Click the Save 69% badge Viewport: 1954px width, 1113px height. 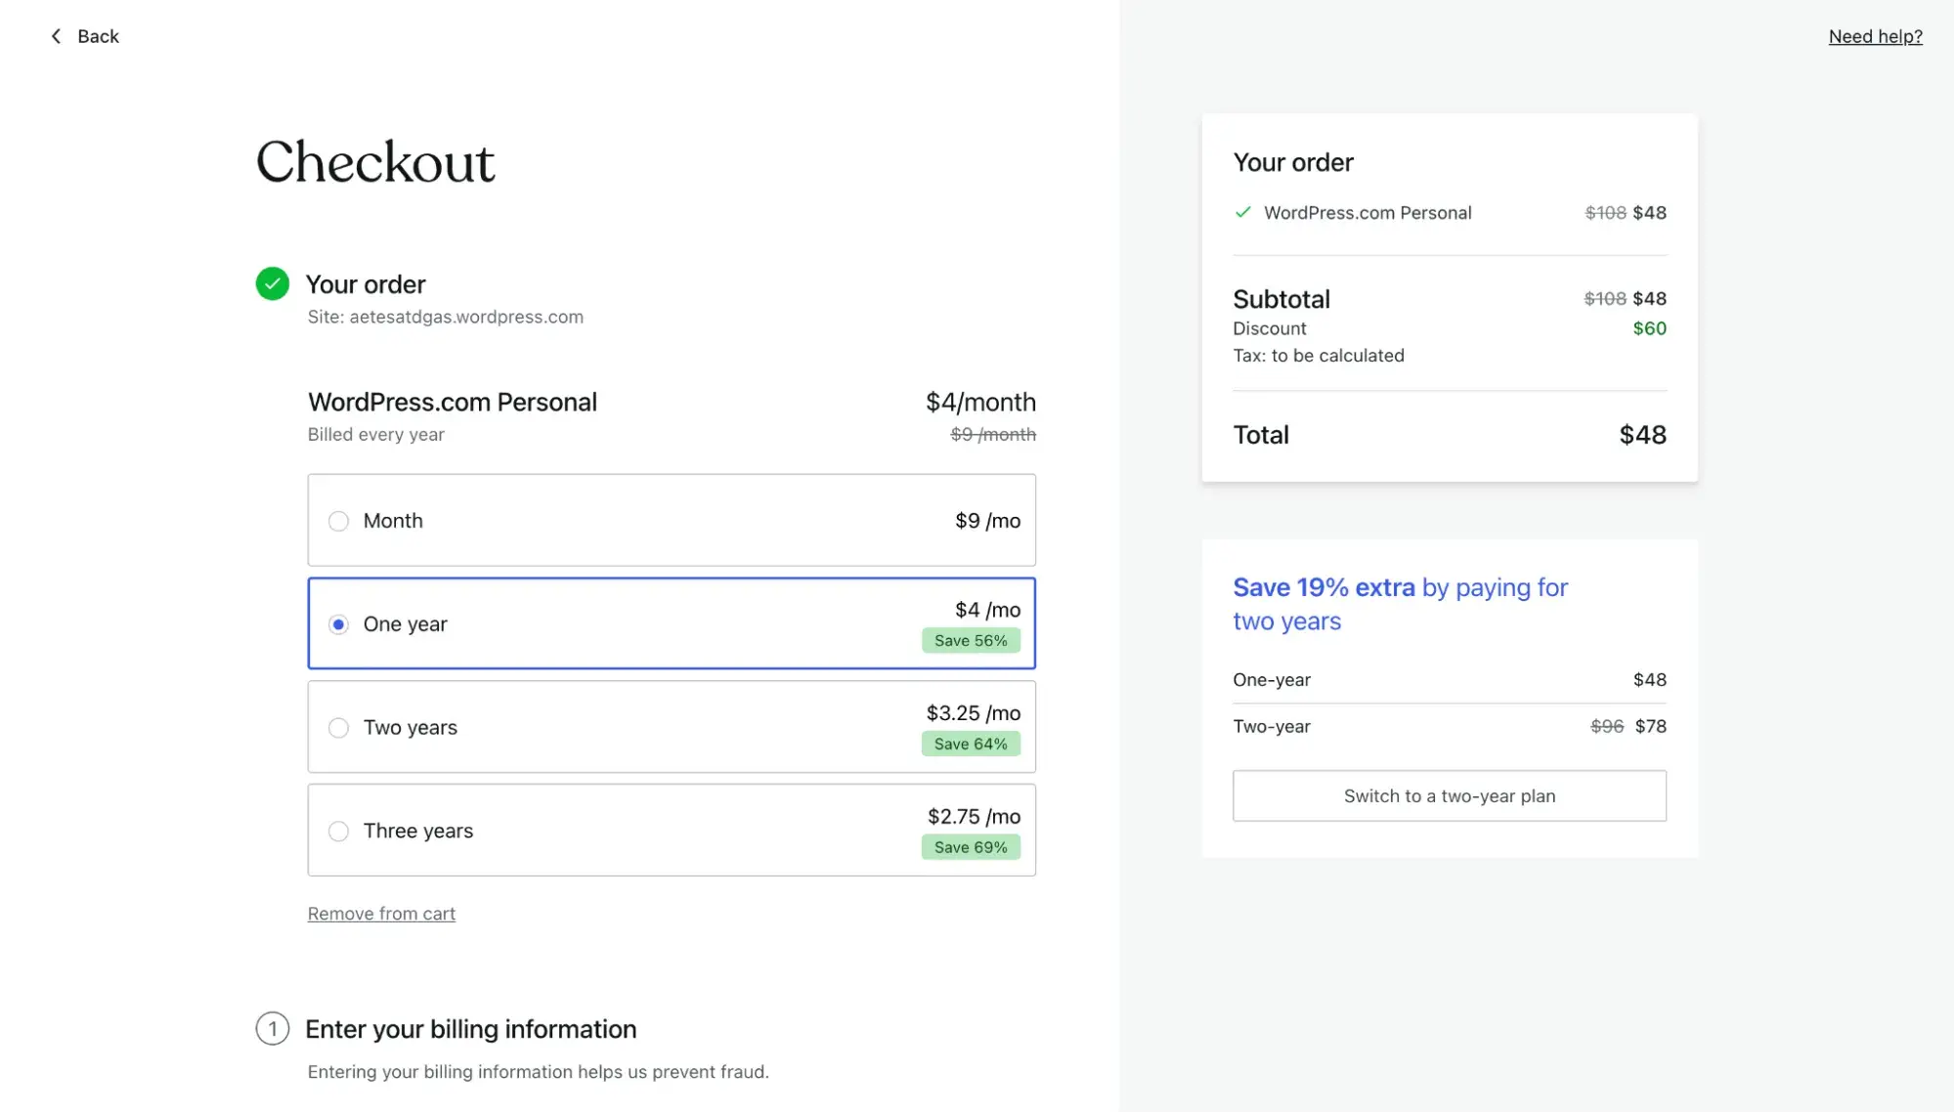tap(971, 847)
